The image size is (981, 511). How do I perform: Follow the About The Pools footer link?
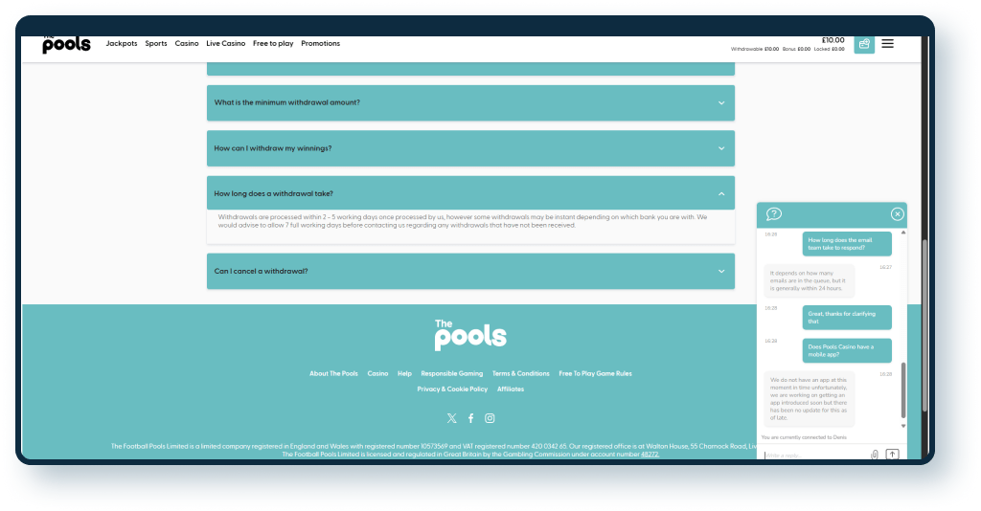point(333,373)
